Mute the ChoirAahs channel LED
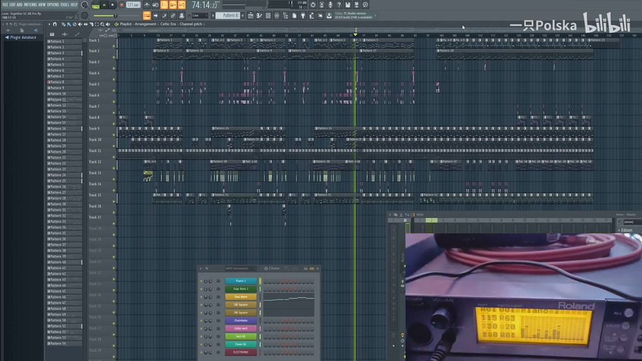This screenshot has width=642, height=361. coord(201,320)
